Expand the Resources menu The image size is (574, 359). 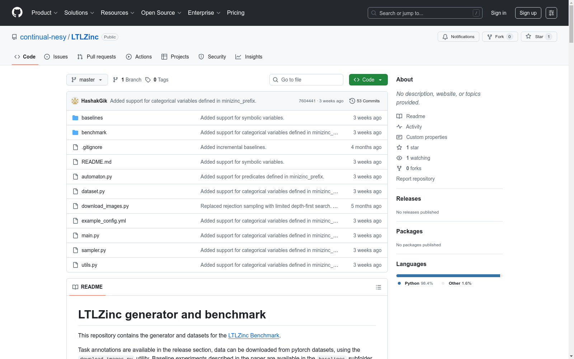pyautogui.click(x=118, y=13)
